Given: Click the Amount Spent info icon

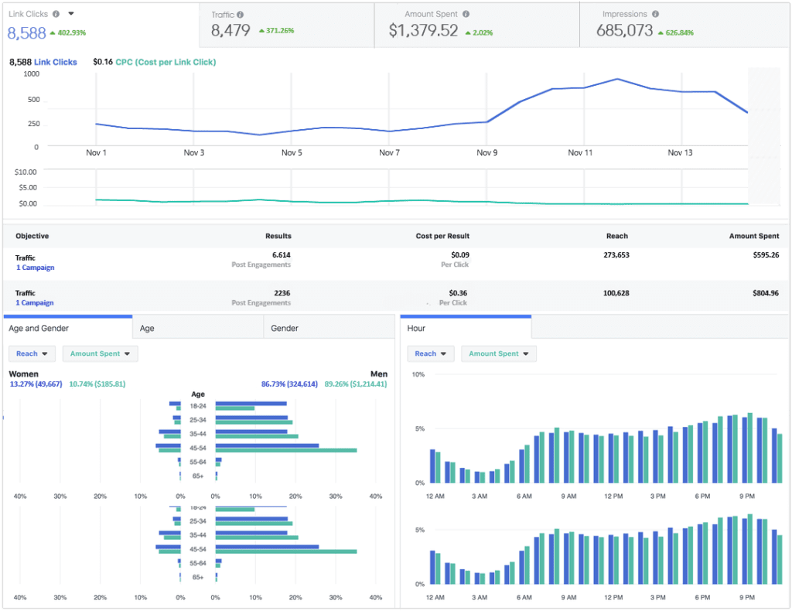Looking at the screenshot, I should point(466,15).
